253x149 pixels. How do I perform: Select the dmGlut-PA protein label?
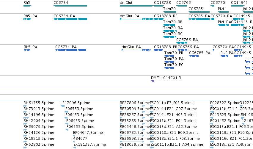(x=131, y=47)
